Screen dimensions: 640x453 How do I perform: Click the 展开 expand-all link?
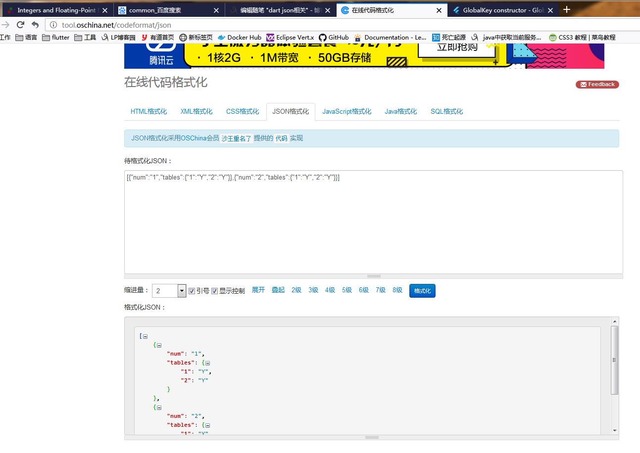(258, 290)
